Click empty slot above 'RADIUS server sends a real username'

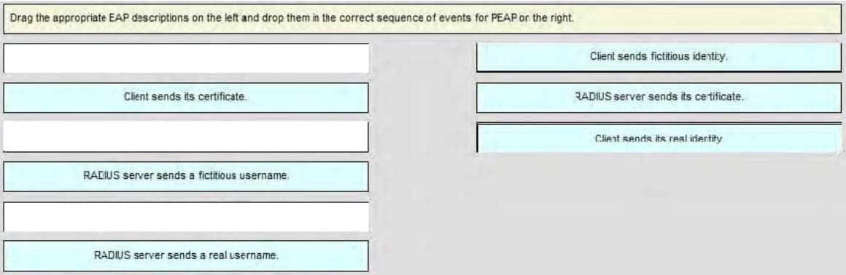[186, 216]
